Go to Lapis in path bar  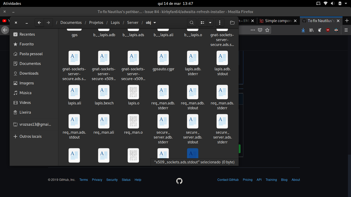click(x=115, y=23)
